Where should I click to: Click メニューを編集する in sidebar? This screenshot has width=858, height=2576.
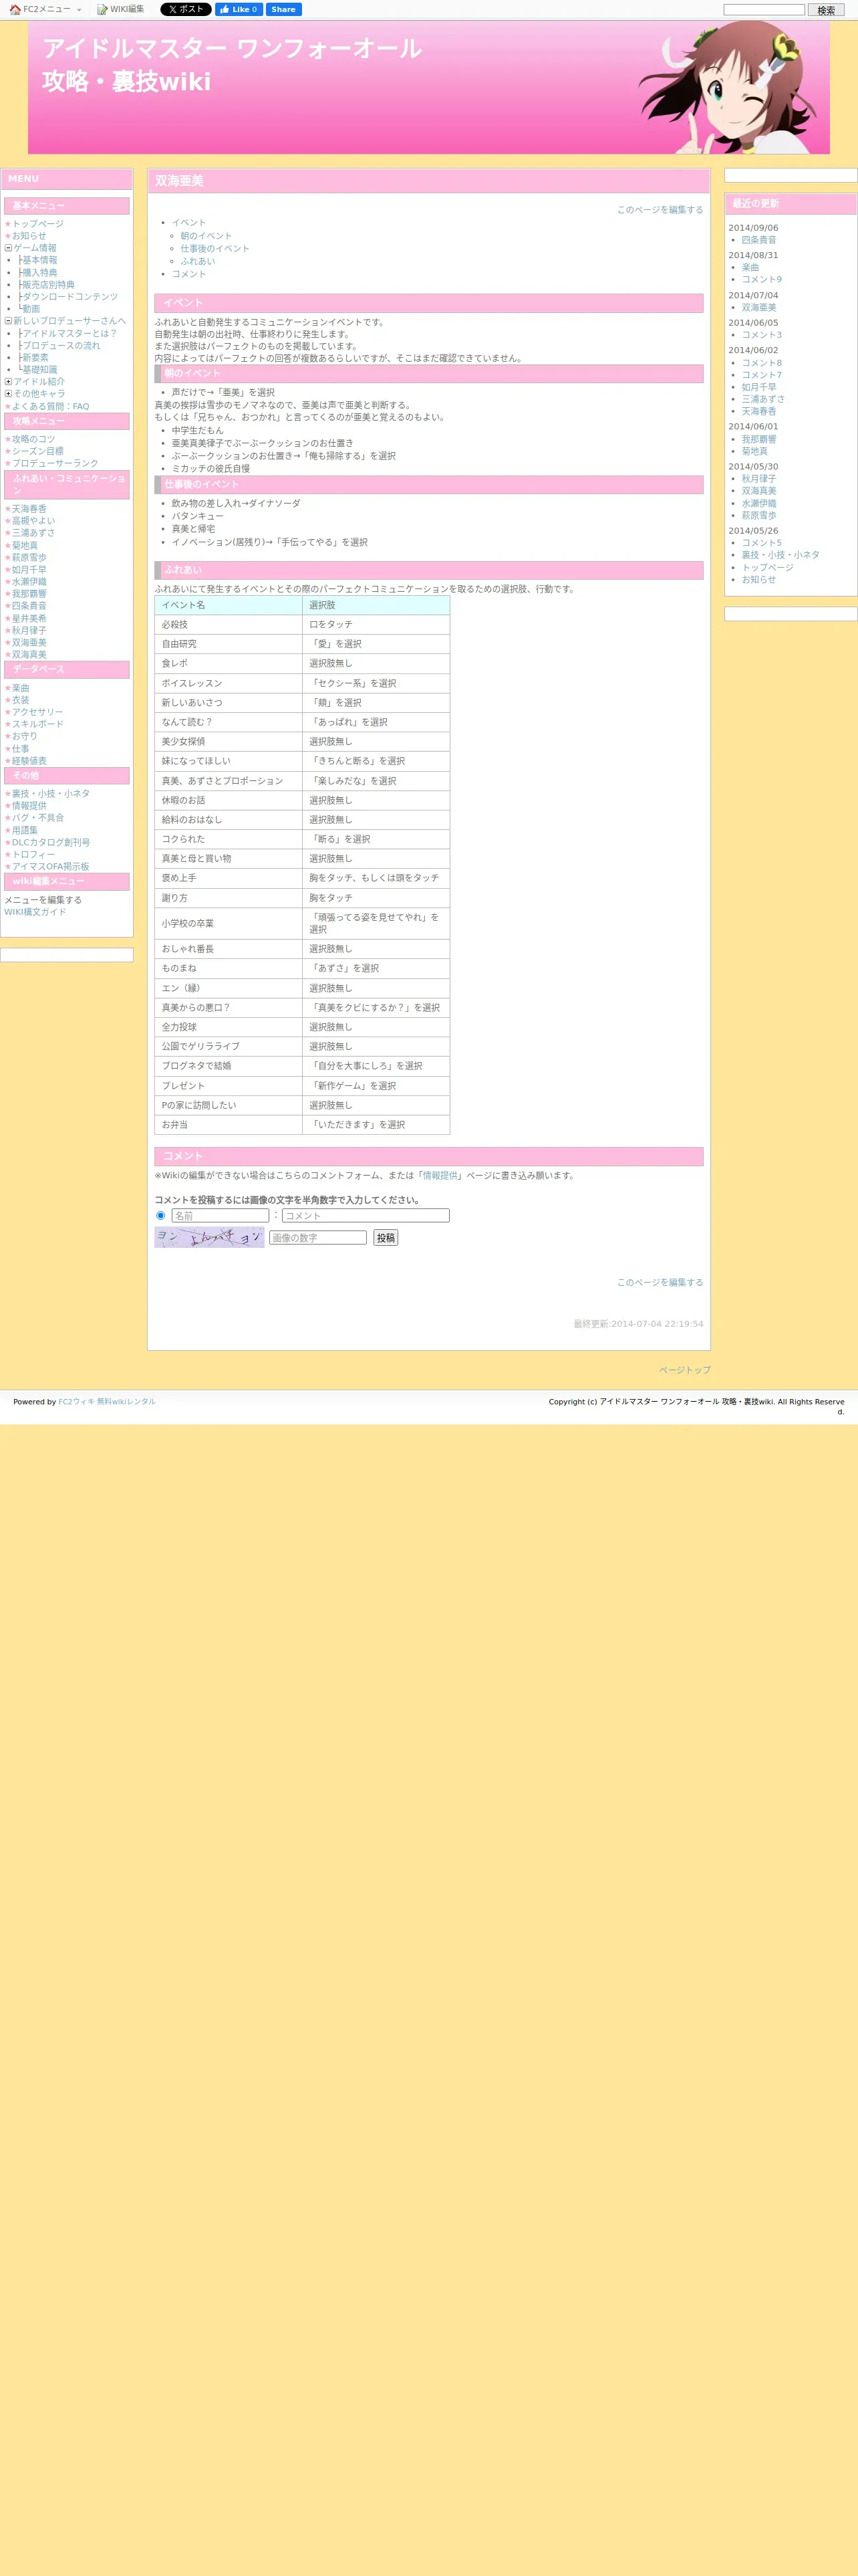(43, 900)
